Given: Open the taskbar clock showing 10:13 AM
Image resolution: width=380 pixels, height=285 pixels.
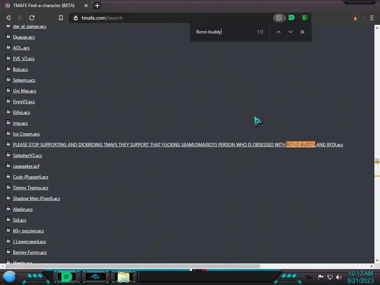Looking at the screenshot, I should click(x=360, y=277).
